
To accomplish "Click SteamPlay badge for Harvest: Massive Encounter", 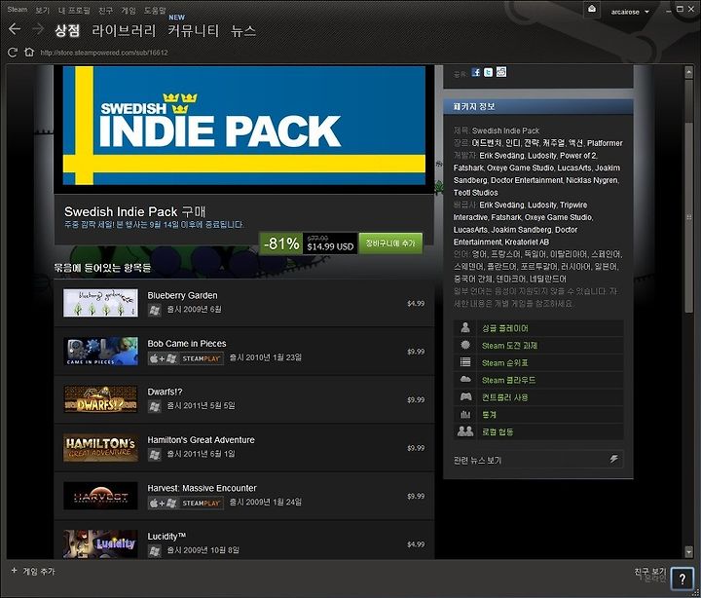I will tap(201, 504).
